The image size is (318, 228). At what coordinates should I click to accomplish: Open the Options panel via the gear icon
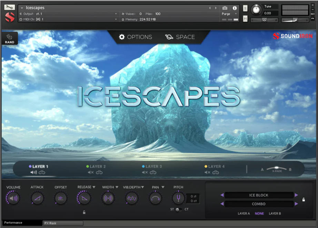(x=122, y=37)
